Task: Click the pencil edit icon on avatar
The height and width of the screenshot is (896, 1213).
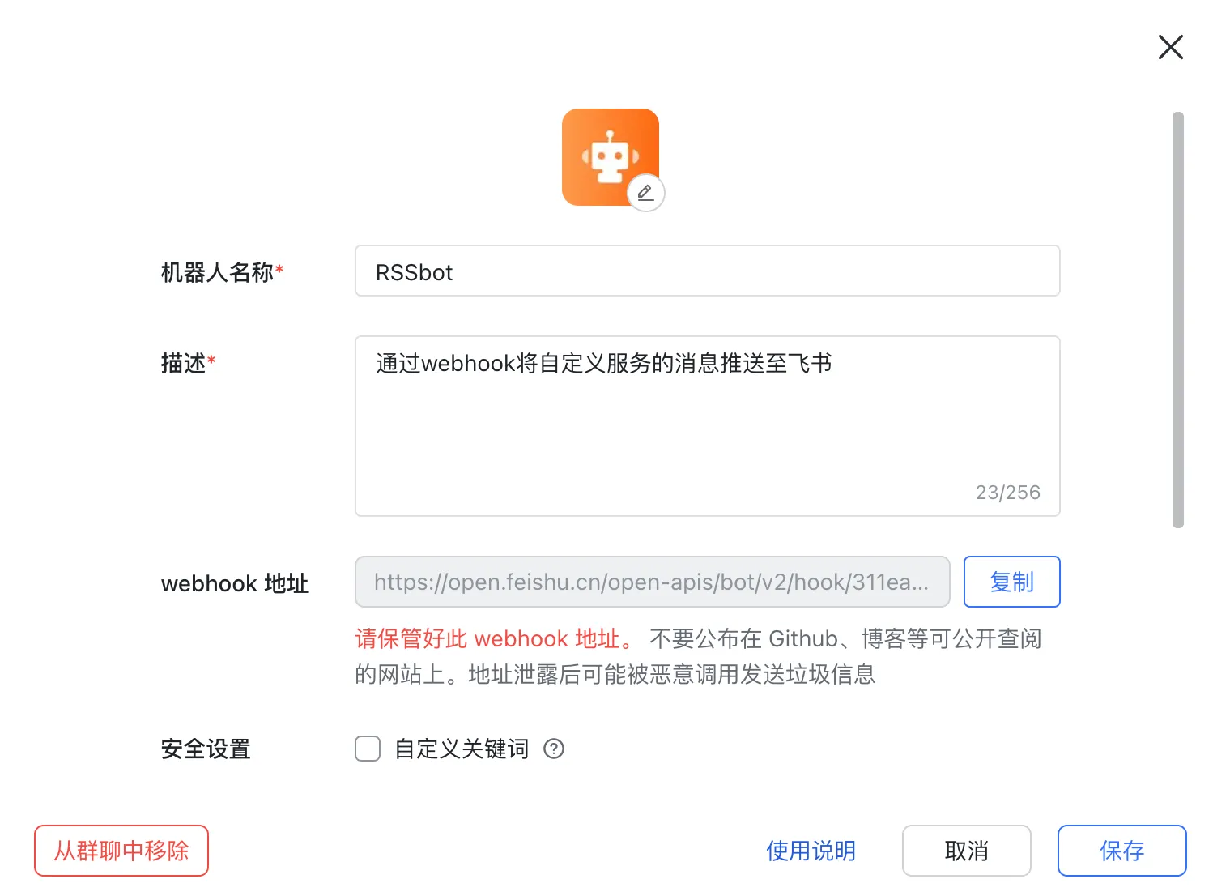Action: click(645, 193)
